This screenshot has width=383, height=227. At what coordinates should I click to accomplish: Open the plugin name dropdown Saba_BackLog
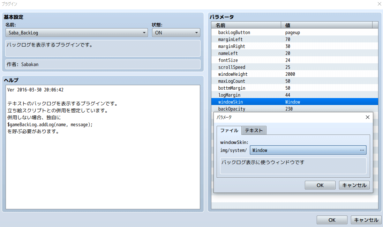coord(76,33)
